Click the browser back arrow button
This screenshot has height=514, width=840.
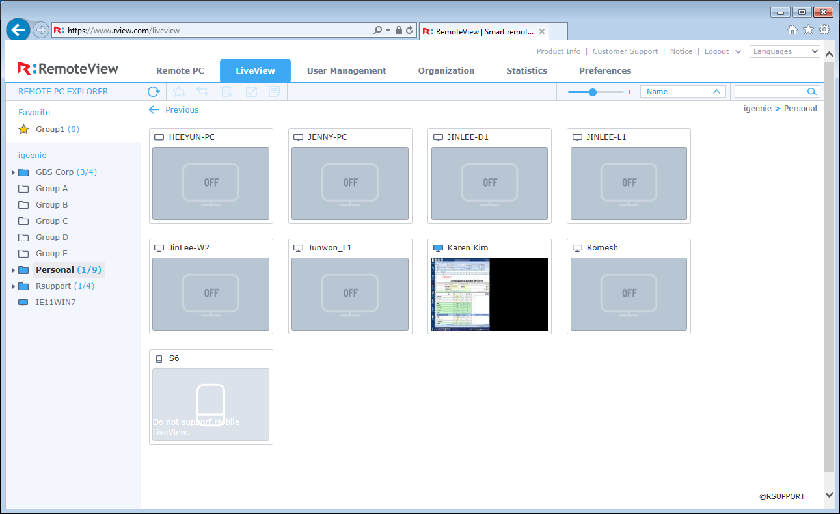[18, 30]
